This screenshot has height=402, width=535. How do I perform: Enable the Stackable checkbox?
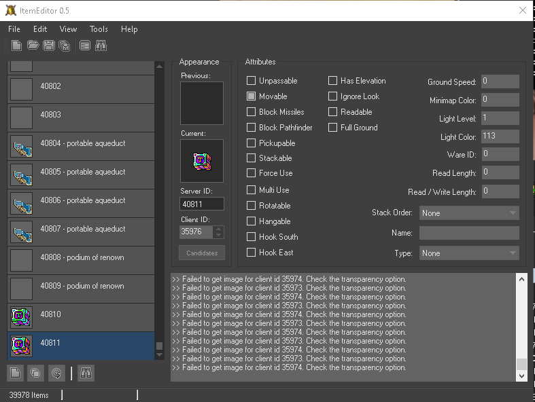[x=251, y=158]
